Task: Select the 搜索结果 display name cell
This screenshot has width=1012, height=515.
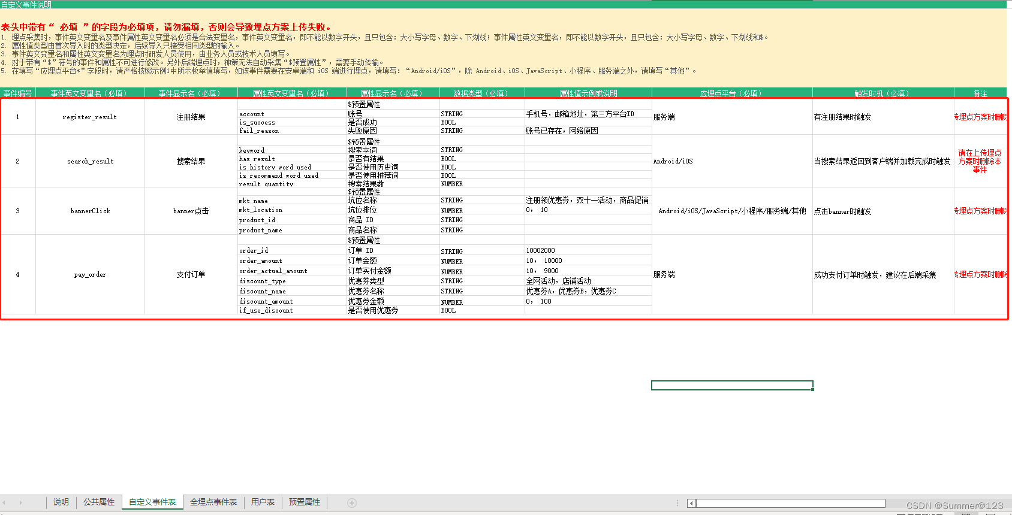Action: pyautogui.click(x=191, y=161)
